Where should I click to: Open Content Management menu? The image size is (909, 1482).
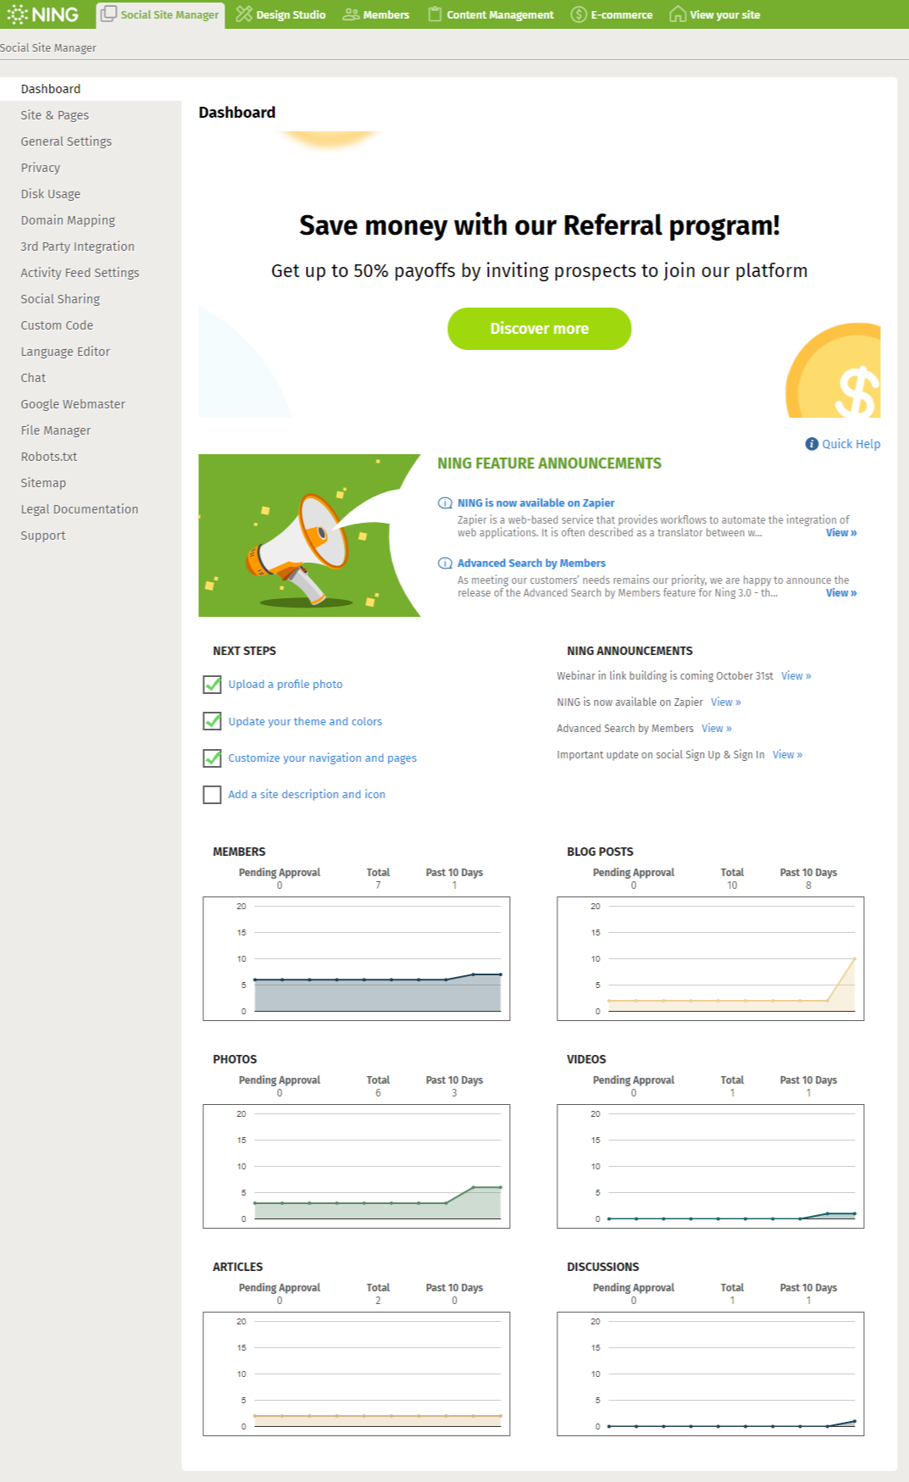coord(491,14)
